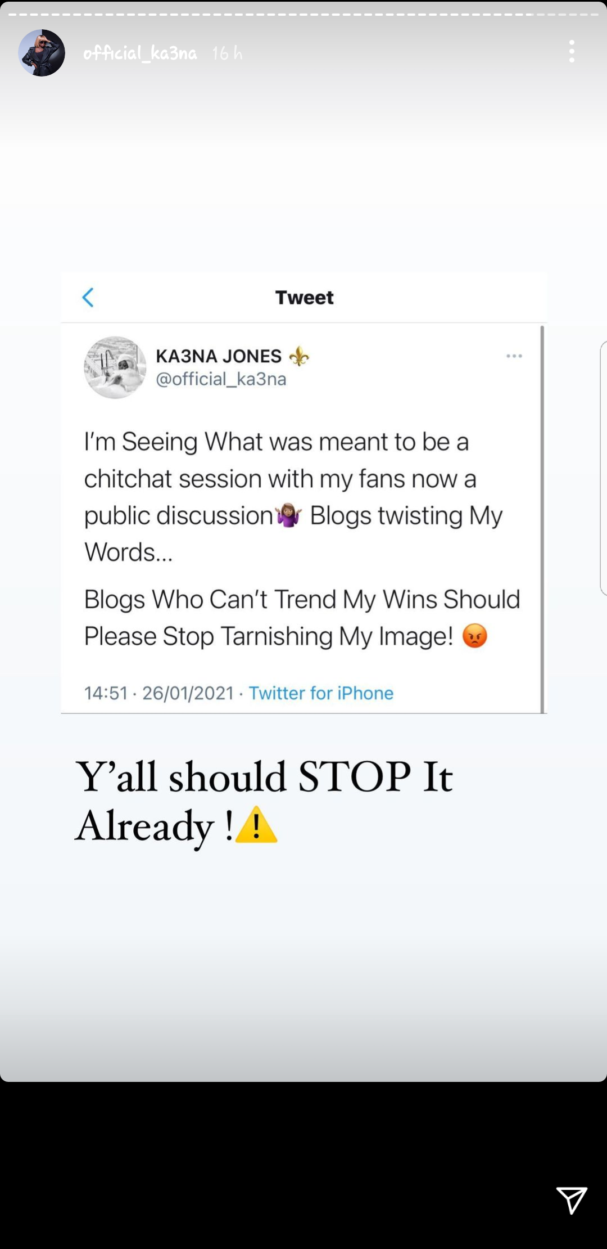
Task: Open the official_ka3na username at story top
Action: point(140,53)
